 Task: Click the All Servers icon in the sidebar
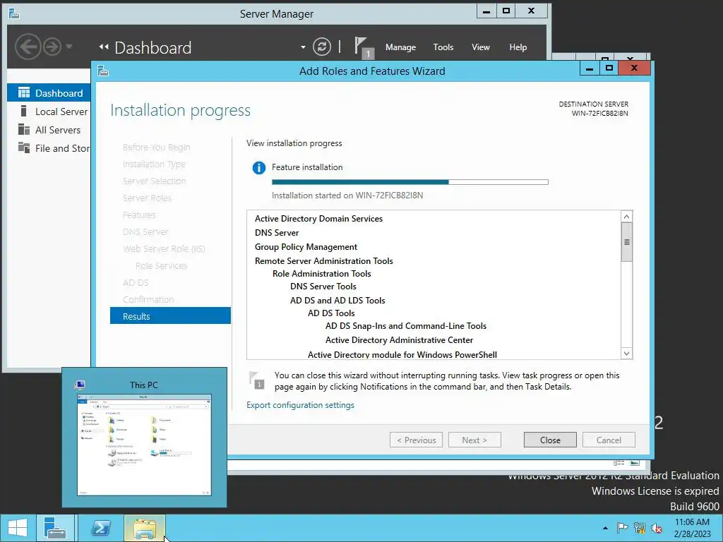click(x=23, y=130)
